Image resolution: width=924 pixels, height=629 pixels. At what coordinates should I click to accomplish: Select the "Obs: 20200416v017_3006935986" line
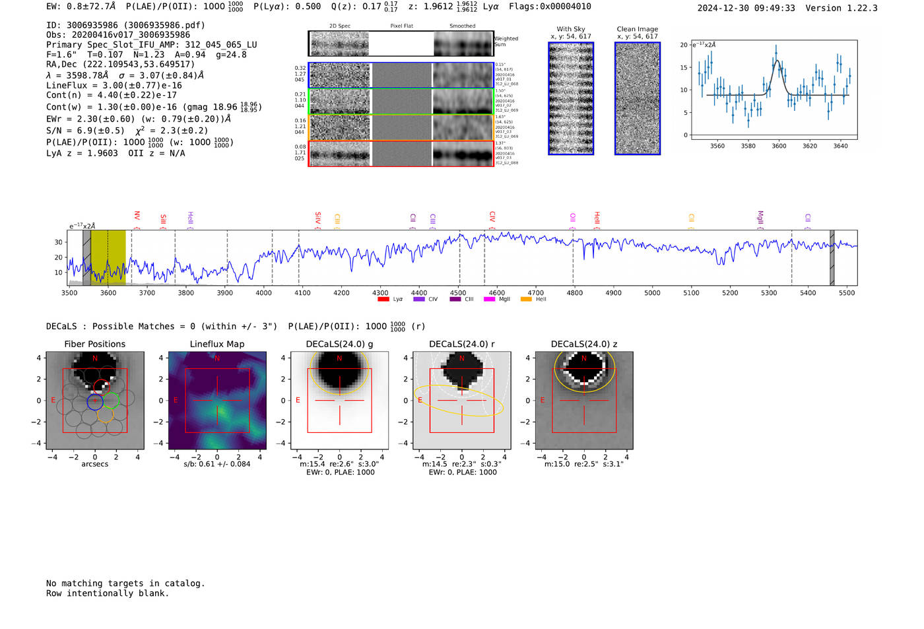click(x=118, y=35)
